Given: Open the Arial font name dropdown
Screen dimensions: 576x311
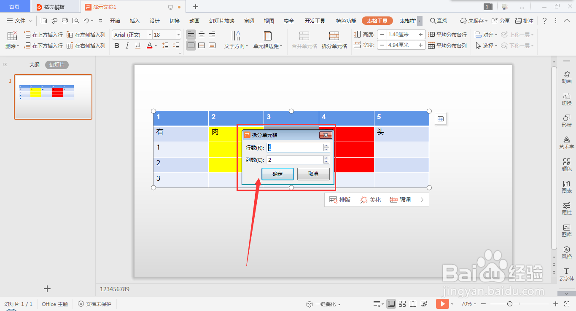Looking at the screenshot, I should (x=150, y=35).
